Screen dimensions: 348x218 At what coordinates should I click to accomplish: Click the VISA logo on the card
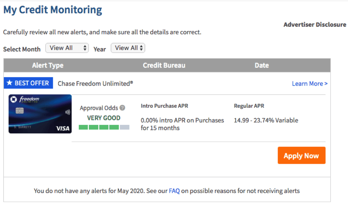[62, 128]
